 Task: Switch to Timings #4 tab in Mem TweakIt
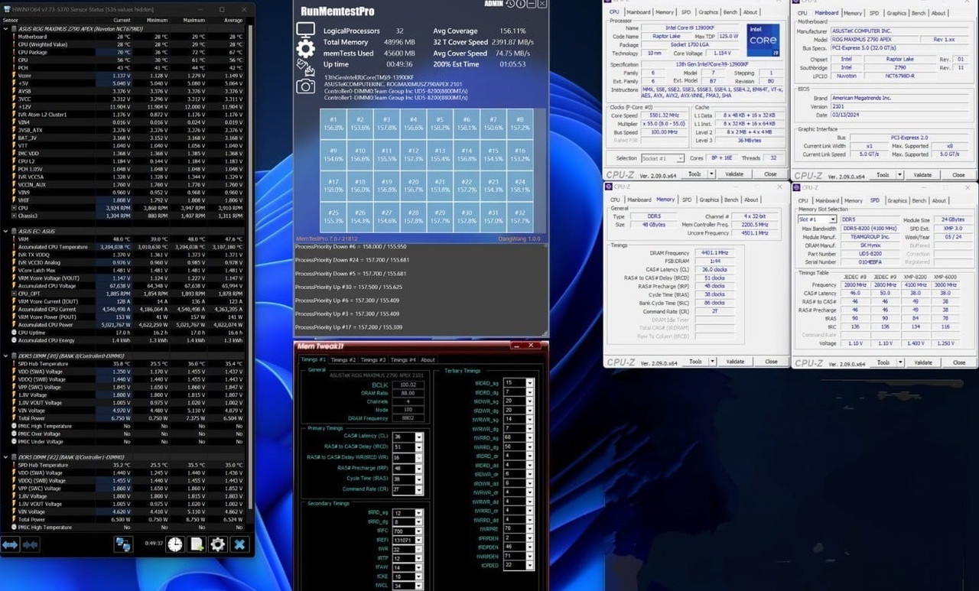[x=403, y=359]
